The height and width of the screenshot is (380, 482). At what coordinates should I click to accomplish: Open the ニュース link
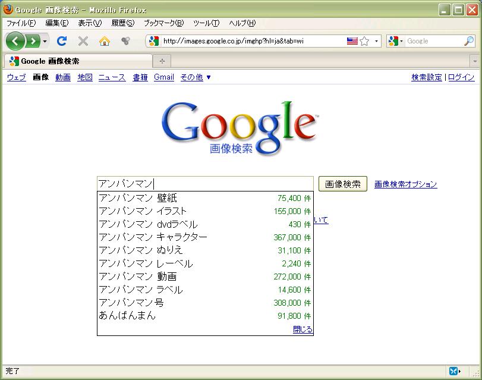pyautogui.click(x=112, y=77)
